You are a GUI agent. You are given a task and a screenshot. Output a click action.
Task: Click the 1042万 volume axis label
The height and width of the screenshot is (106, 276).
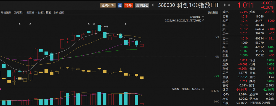tap(215, 91)
